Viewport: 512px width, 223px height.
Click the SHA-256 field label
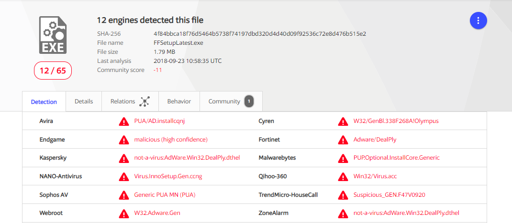109,33
